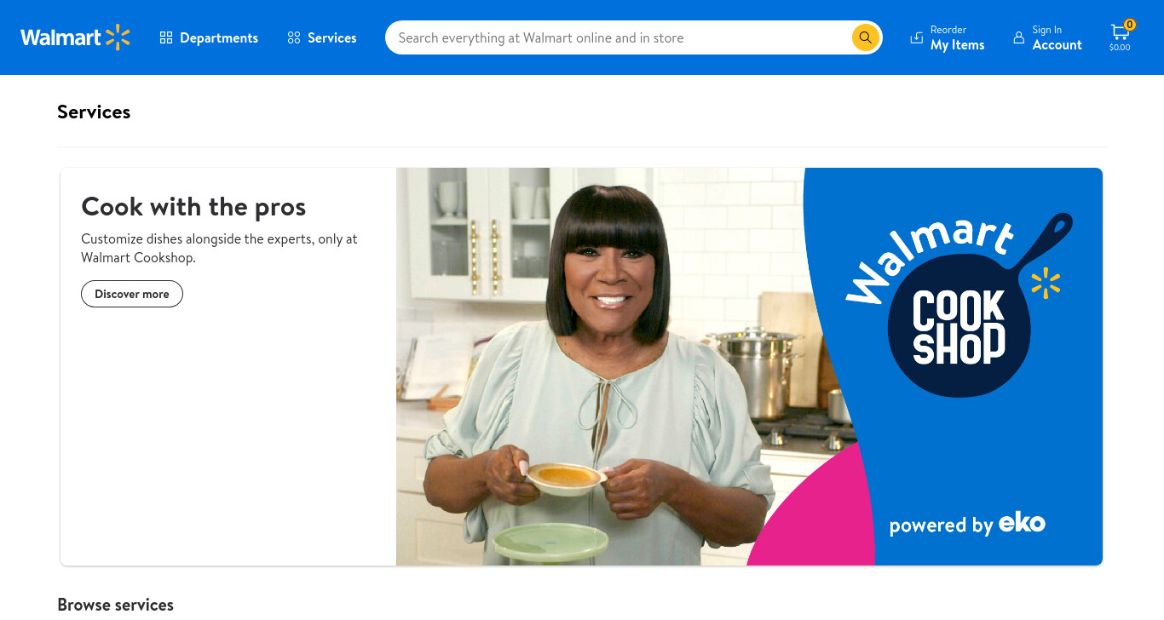Click the Cook with the pros heading

[x=193, y=206]
